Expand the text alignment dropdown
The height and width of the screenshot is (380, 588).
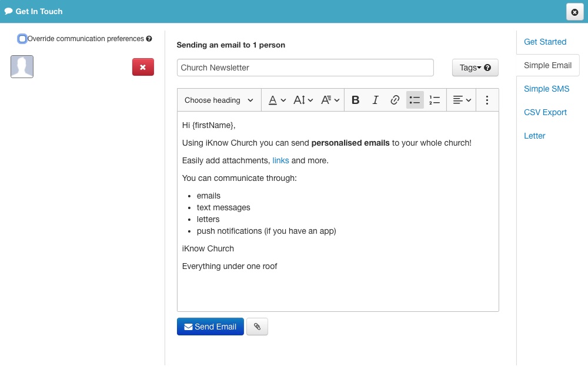pos(462,100)
